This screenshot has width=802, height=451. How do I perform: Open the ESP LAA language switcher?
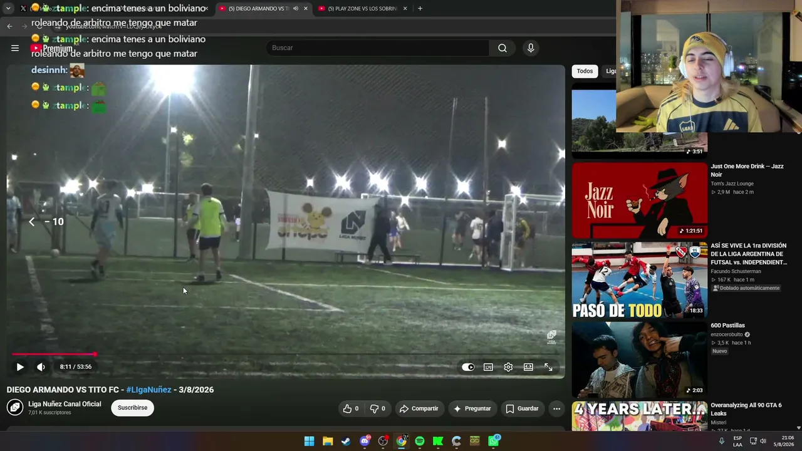pos(737,441)
